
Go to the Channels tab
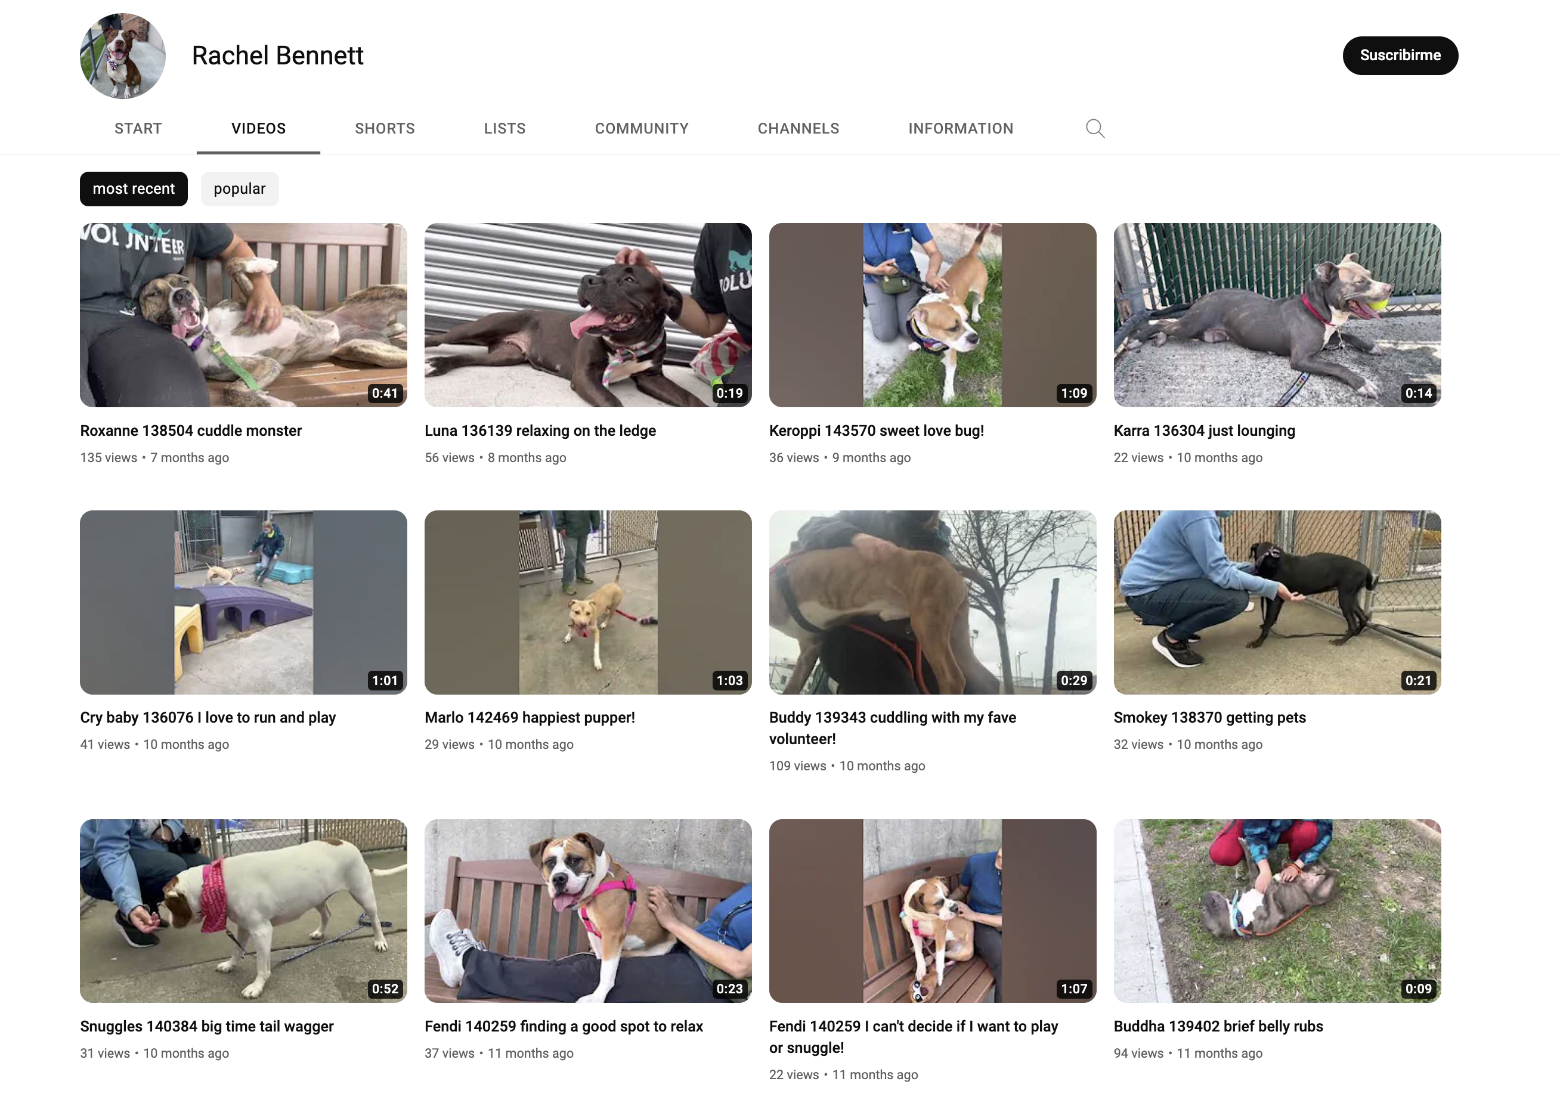pyautogui.click(x=798, y=128)
